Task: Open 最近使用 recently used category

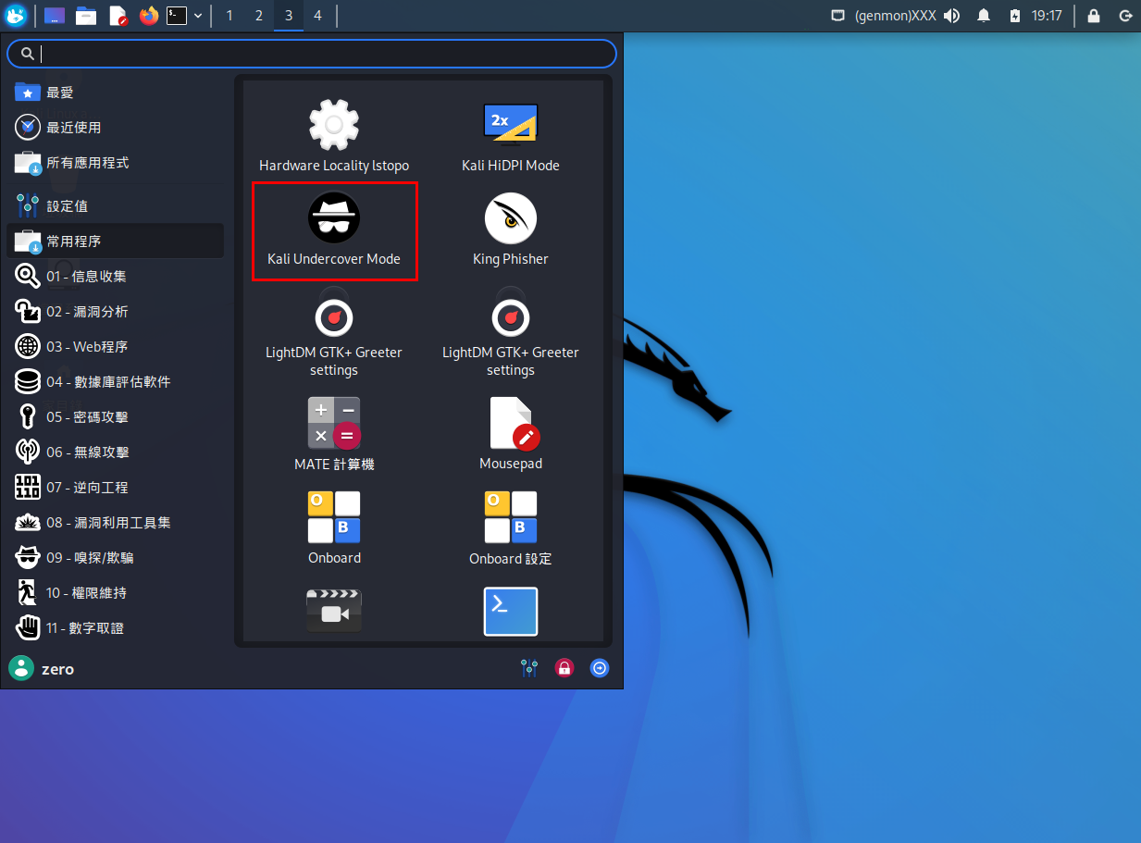Action: pyautogui.click(x=115, y=128)
